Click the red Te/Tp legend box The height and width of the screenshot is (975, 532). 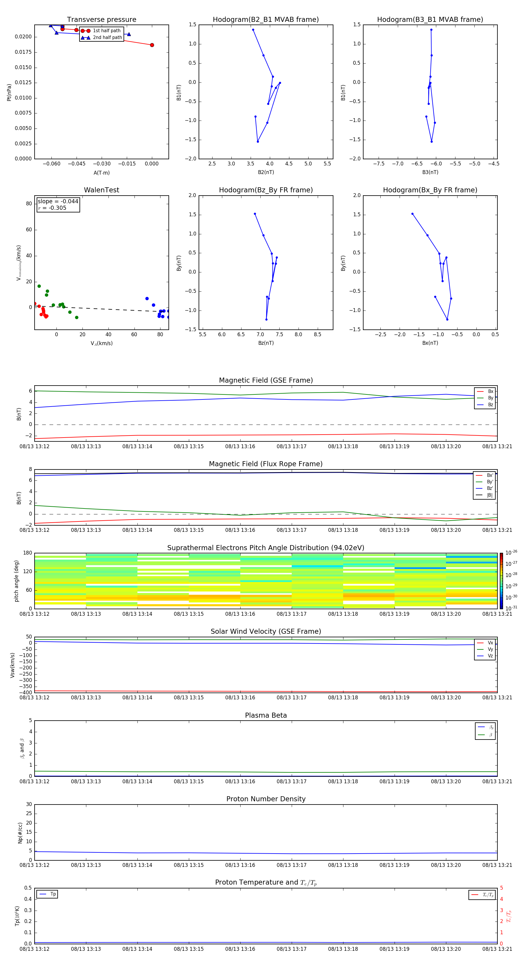point(482,895)
